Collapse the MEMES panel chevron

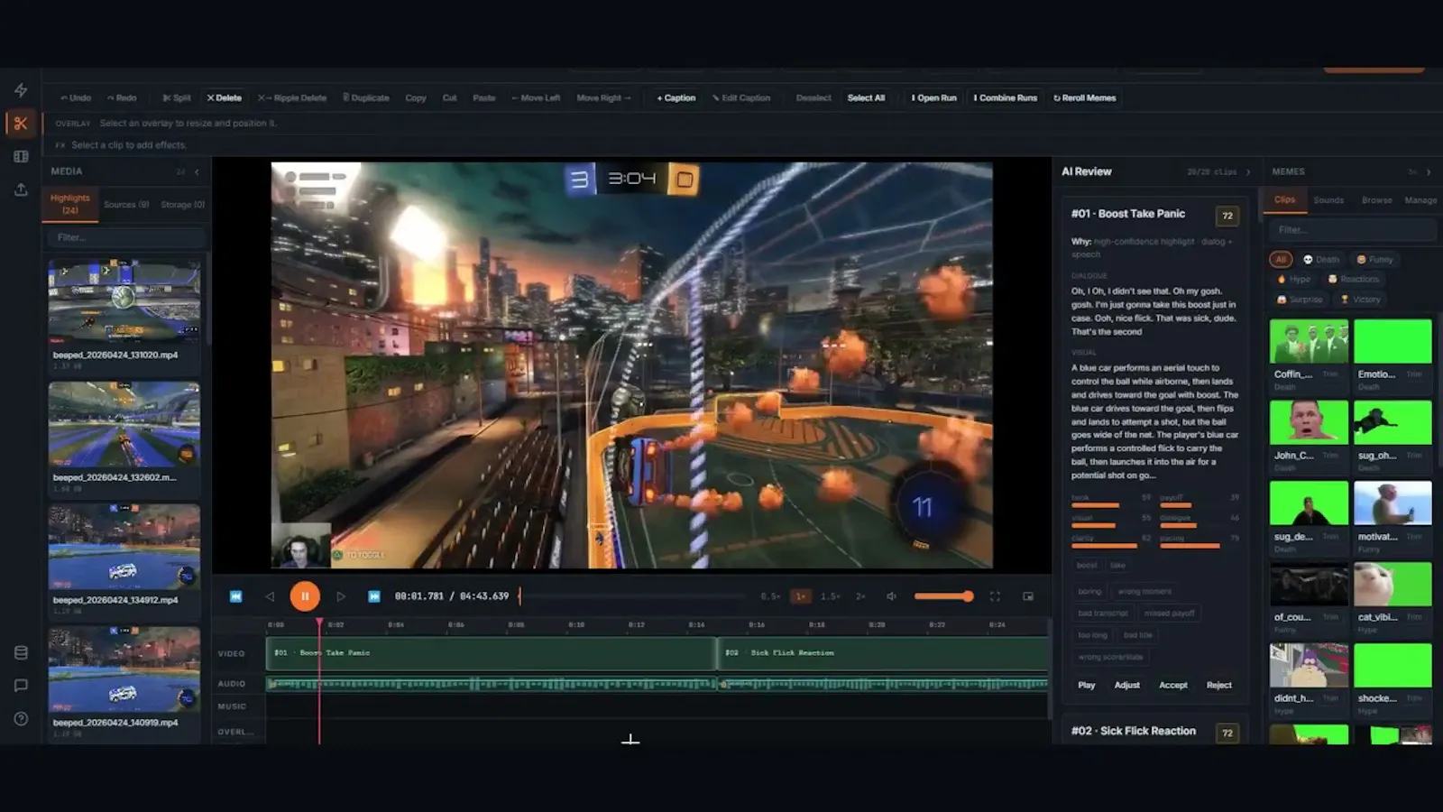[x=1429, y=171]
